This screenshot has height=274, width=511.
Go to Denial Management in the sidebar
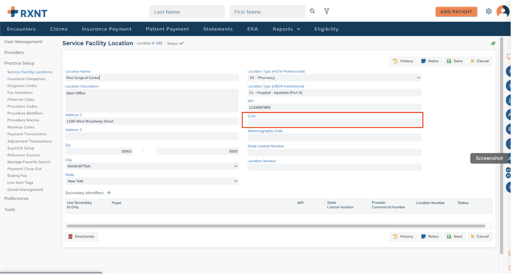click(25, 190)
